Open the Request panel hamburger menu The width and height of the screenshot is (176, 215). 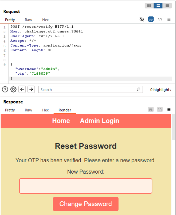pos(169,19)
